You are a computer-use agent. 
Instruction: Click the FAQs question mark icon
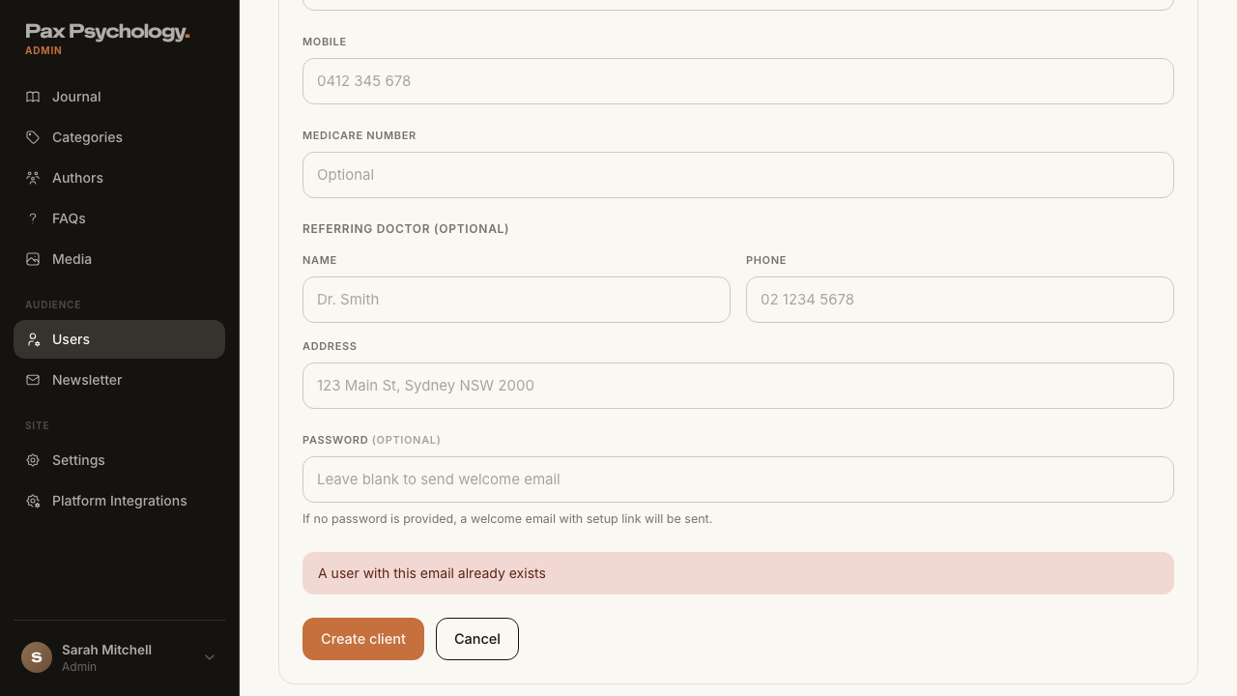point(33,218)
